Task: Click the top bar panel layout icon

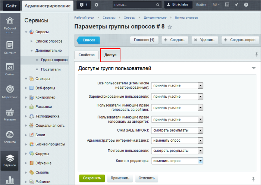Action: tap(227, 5)
